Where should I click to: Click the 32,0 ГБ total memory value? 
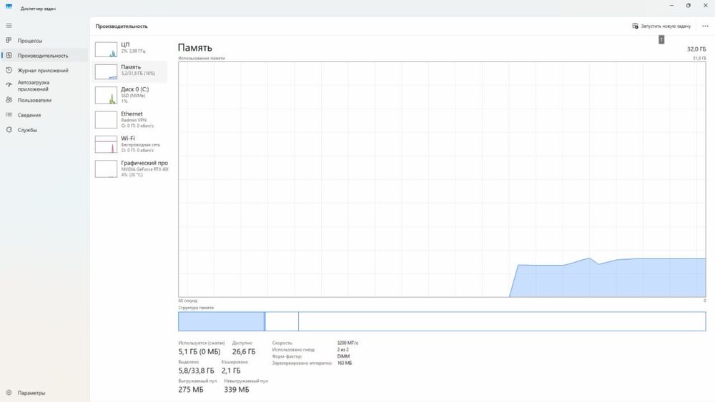click(x=696, y=49)
